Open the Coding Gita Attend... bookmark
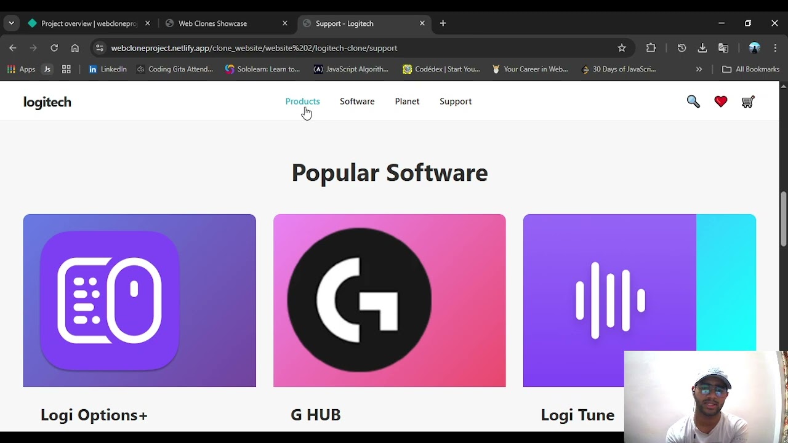 pos(175,69)
